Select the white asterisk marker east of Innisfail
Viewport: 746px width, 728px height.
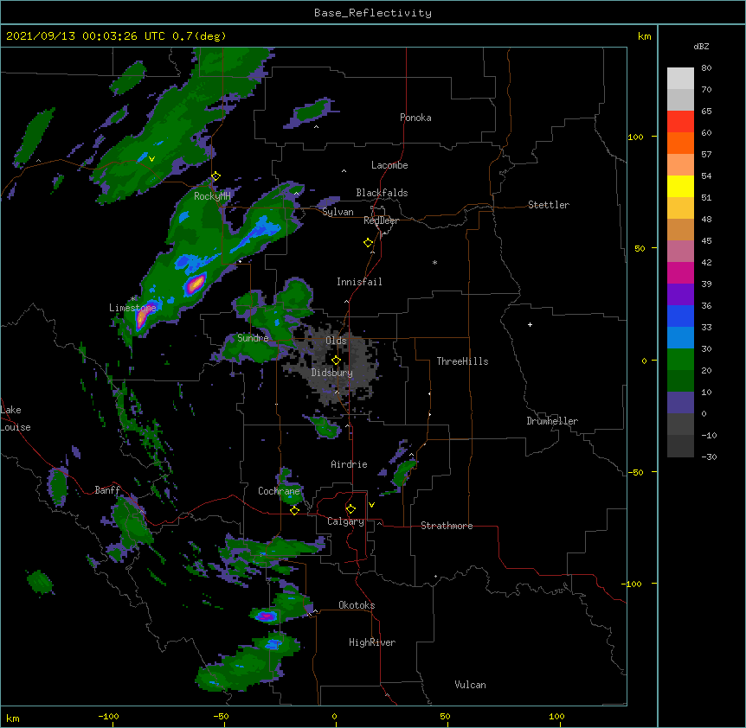pos(434,262)
